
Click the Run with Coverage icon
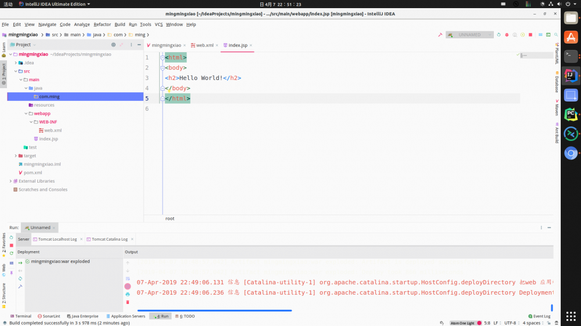click(x=515, y=35)
